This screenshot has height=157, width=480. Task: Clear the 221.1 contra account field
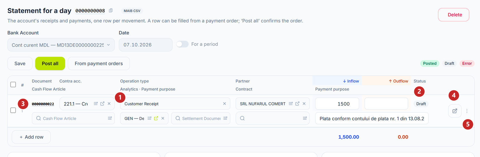[x=109, y=103]
